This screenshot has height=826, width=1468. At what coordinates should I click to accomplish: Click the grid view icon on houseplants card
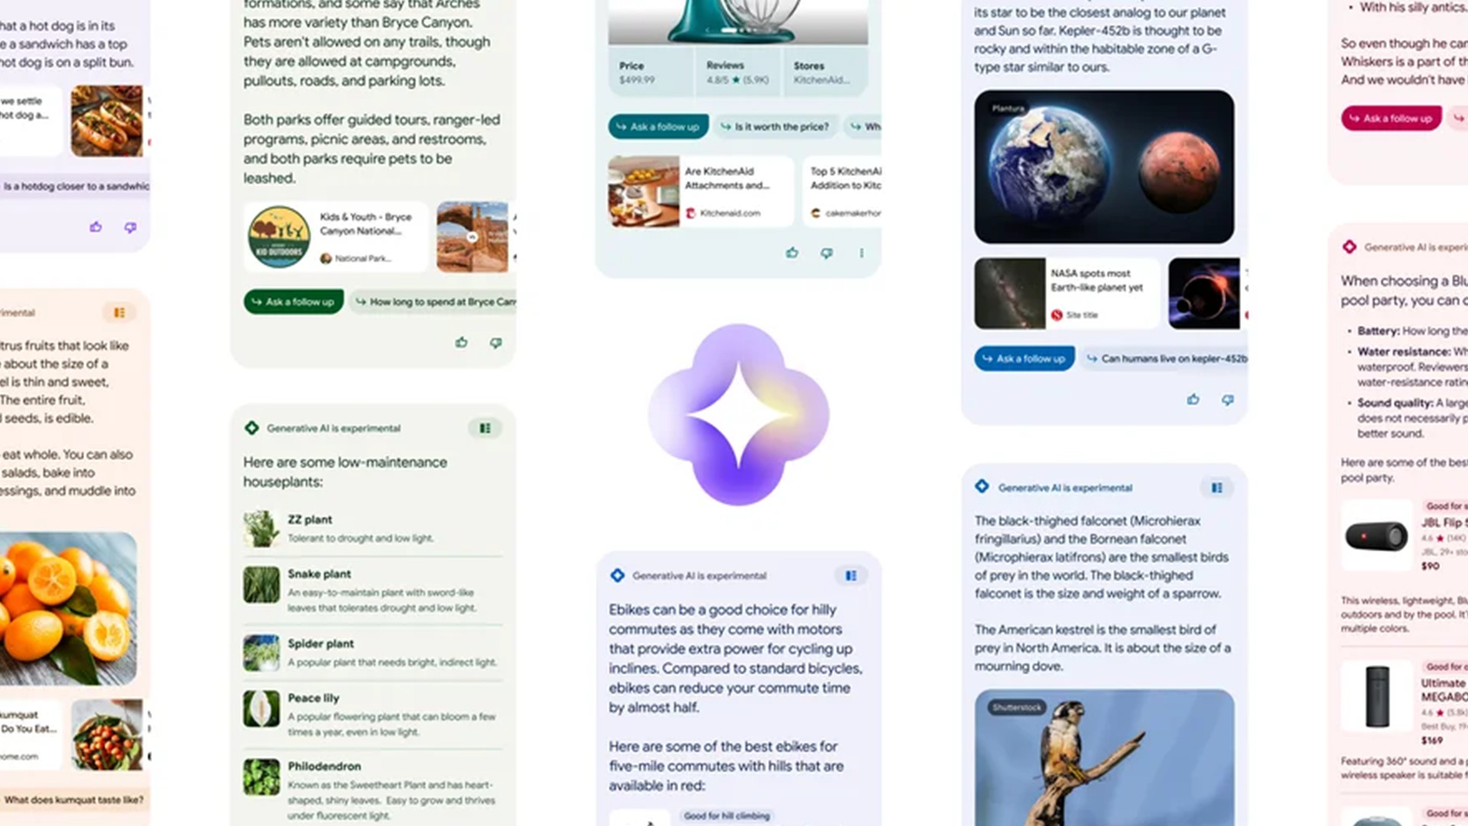pyautogui.click(x=485, y=427)
